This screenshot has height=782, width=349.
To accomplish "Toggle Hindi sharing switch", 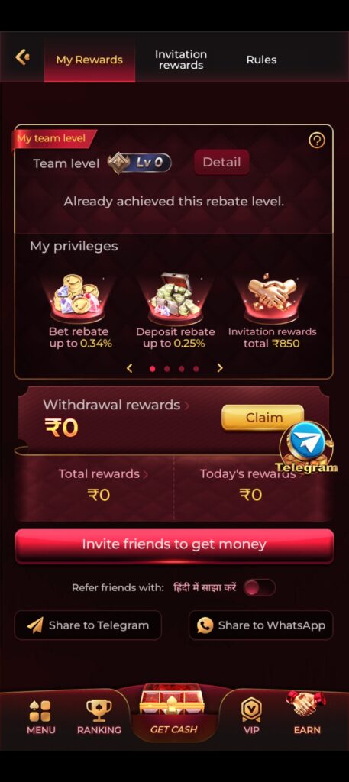I will tap(259, 587).
